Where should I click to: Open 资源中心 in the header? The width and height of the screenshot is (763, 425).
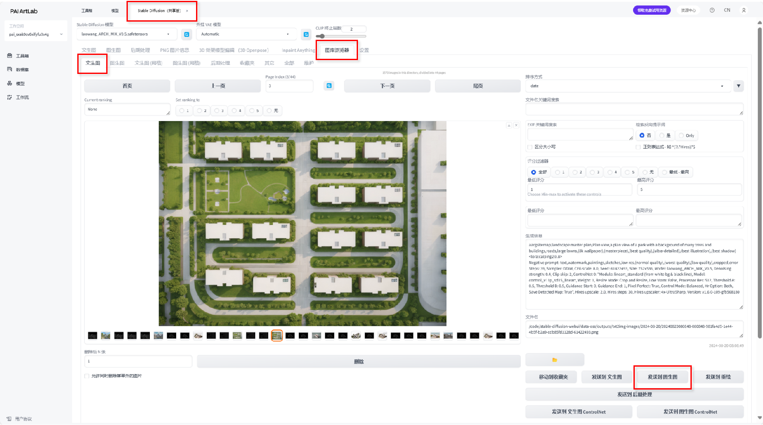(688, 10)
